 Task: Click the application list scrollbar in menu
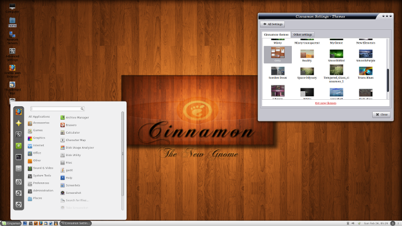(x=122, y=154)
